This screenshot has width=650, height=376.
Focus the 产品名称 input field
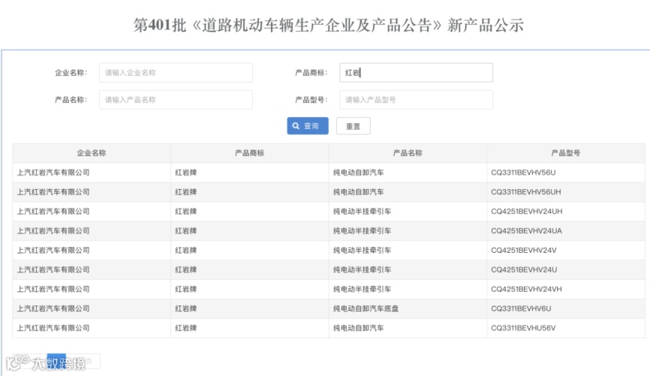pos(176,100)
